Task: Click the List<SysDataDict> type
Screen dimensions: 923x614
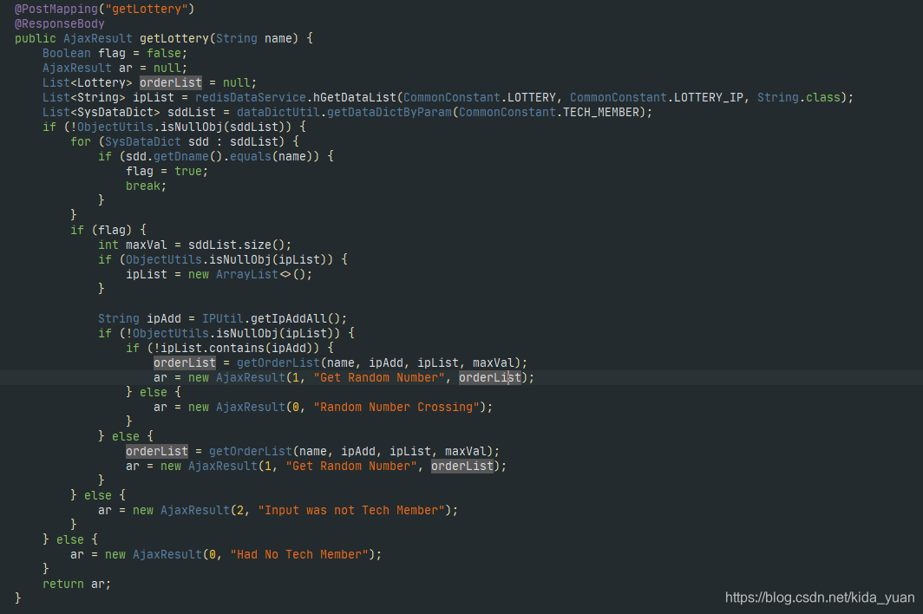Action: (x=101, y=112)
